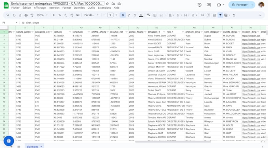Open the Extensions menu
This screenshot has width=268, height=148.
pos(104,8)
